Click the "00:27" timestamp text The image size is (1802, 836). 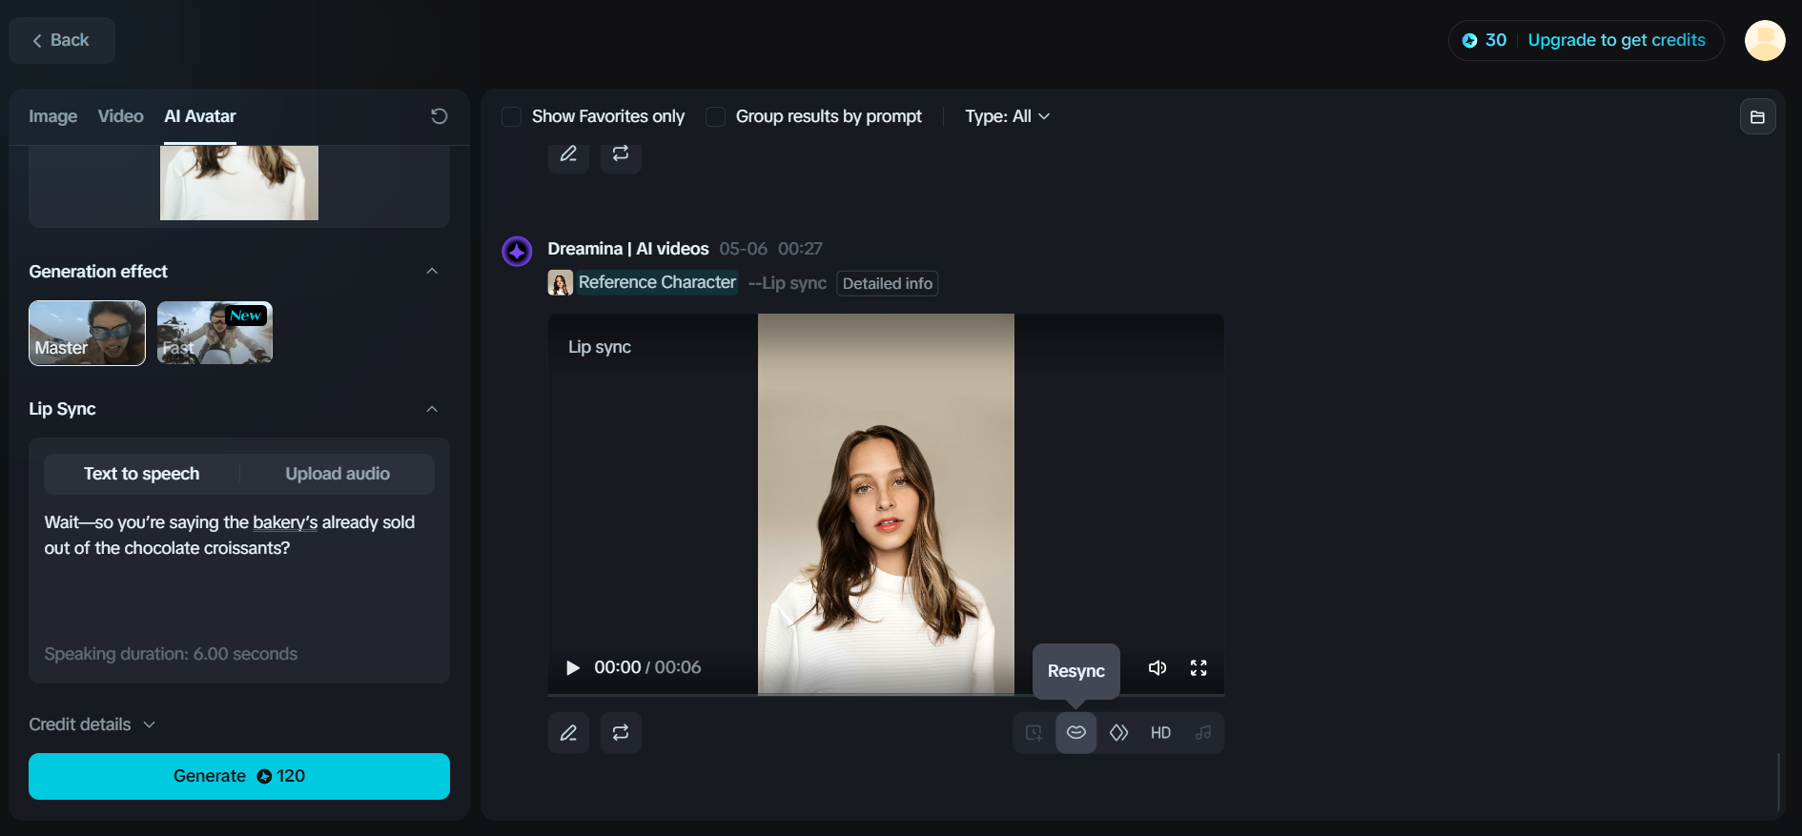tap(800, 249)
